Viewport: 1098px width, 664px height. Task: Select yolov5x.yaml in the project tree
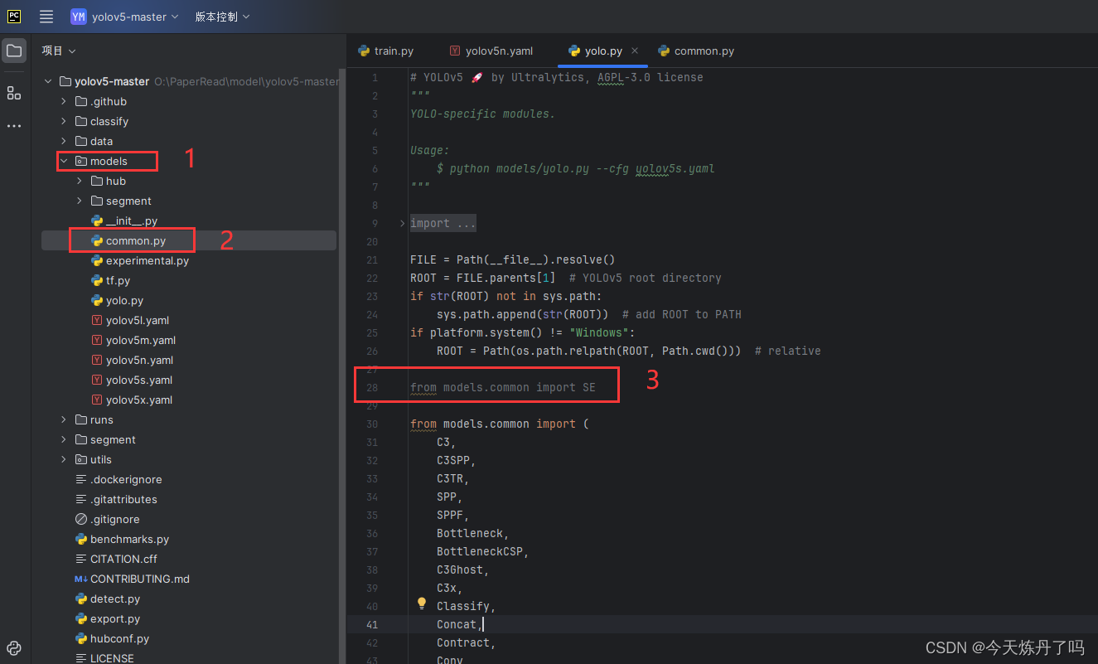tap(132, 400)
